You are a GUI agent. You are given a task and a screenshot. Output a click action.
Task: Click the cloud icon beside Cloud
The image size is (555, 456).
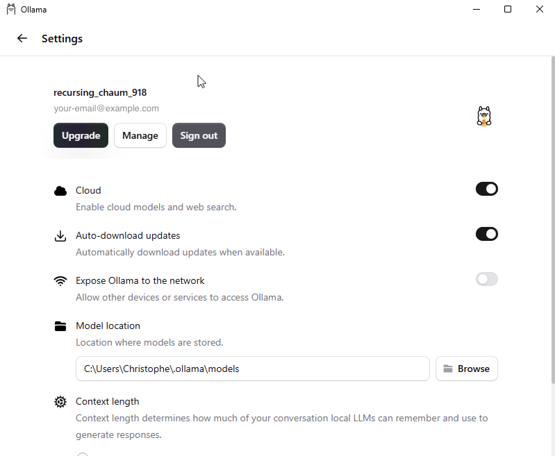(60, 191)
